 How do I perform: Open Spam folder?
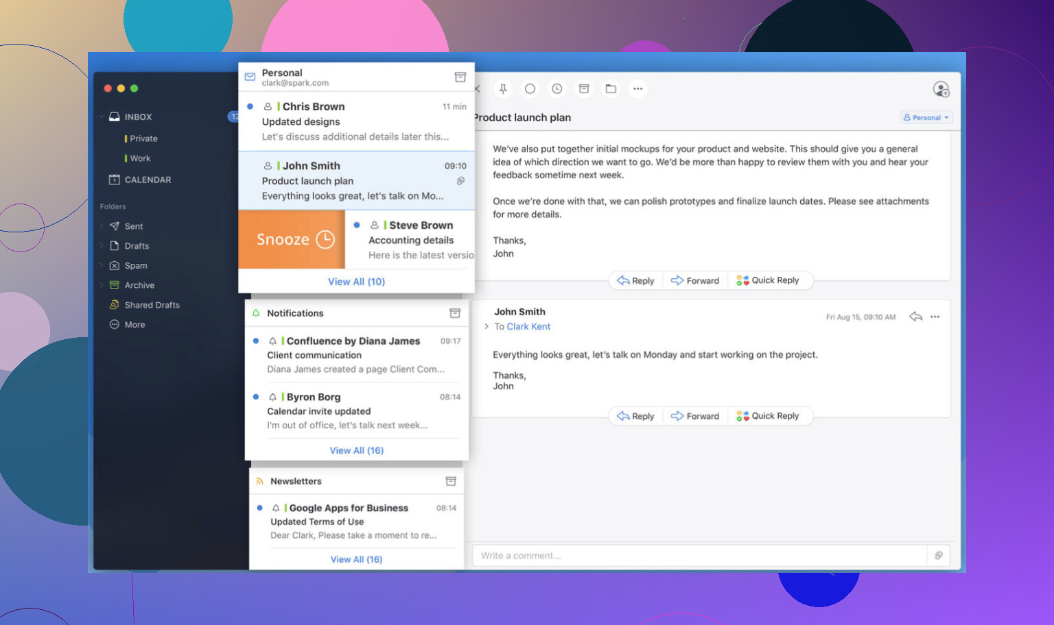136,266
